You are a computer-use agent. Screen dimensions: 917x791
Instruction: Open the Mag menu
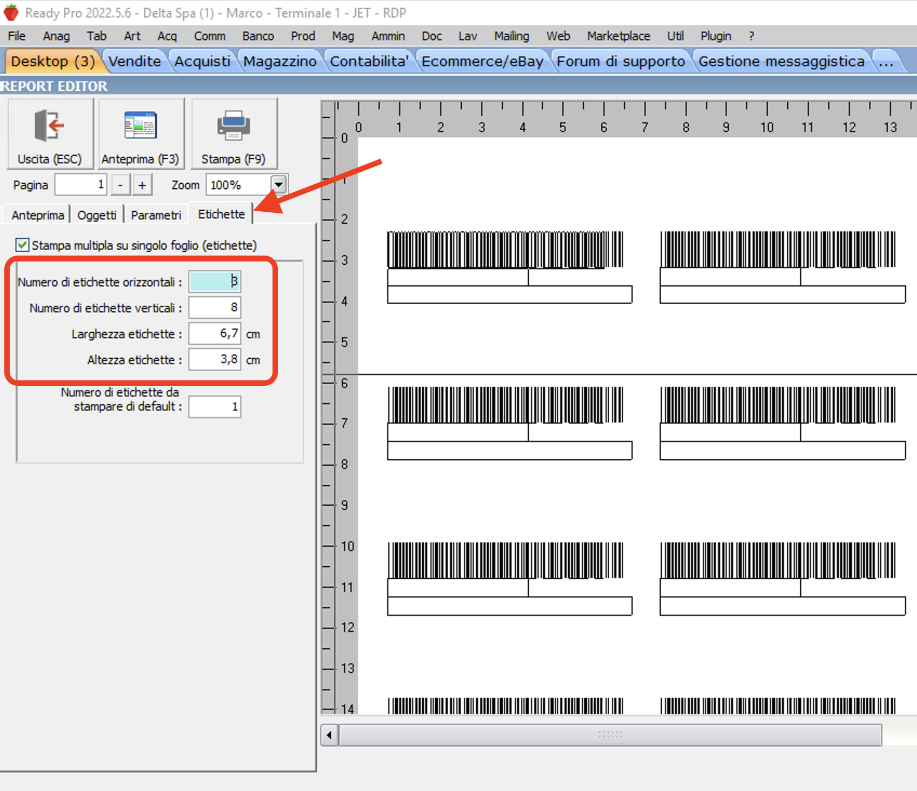click(343, 36)
